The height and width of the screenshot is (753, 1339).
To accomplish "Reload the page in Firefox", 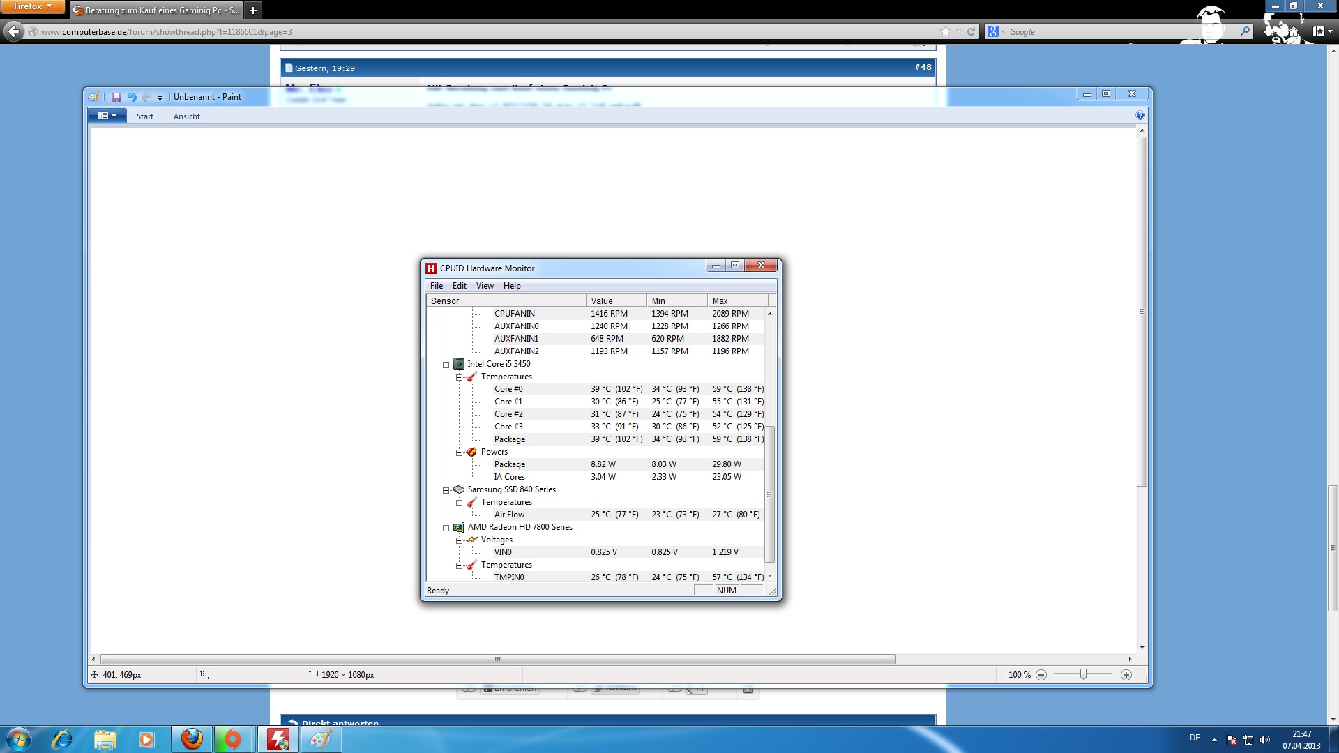I will click(x=971, y=31).
